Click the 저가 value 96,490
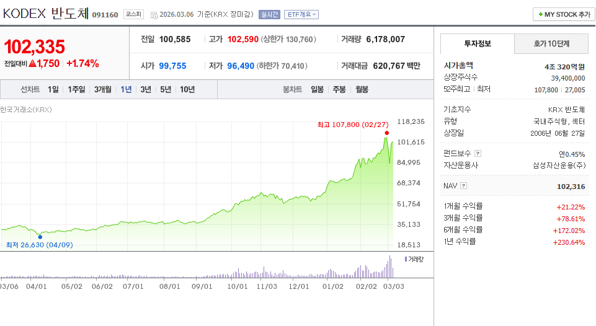Screen dimensions: 596x326 tap(241, 66)
